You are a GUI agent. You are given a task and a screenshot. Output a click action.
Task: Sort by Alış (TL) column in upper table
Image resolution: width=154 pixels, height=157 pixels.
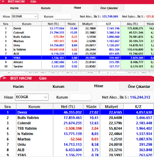click(x=132, y=24)
